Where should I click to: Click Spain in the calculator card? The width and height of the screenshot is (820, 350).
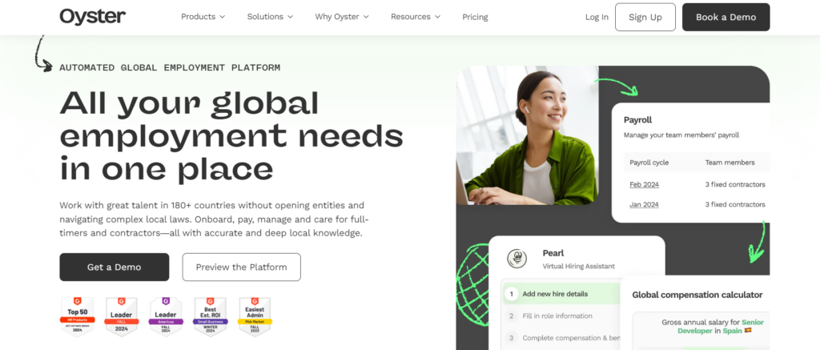point(734,331)
